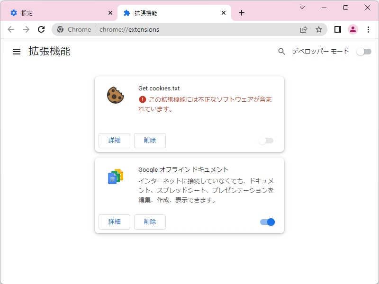This screenshot has width=379, height=284.
Task: Click the malware warning icon on Get cookies.txt
Action: (142, 99)
